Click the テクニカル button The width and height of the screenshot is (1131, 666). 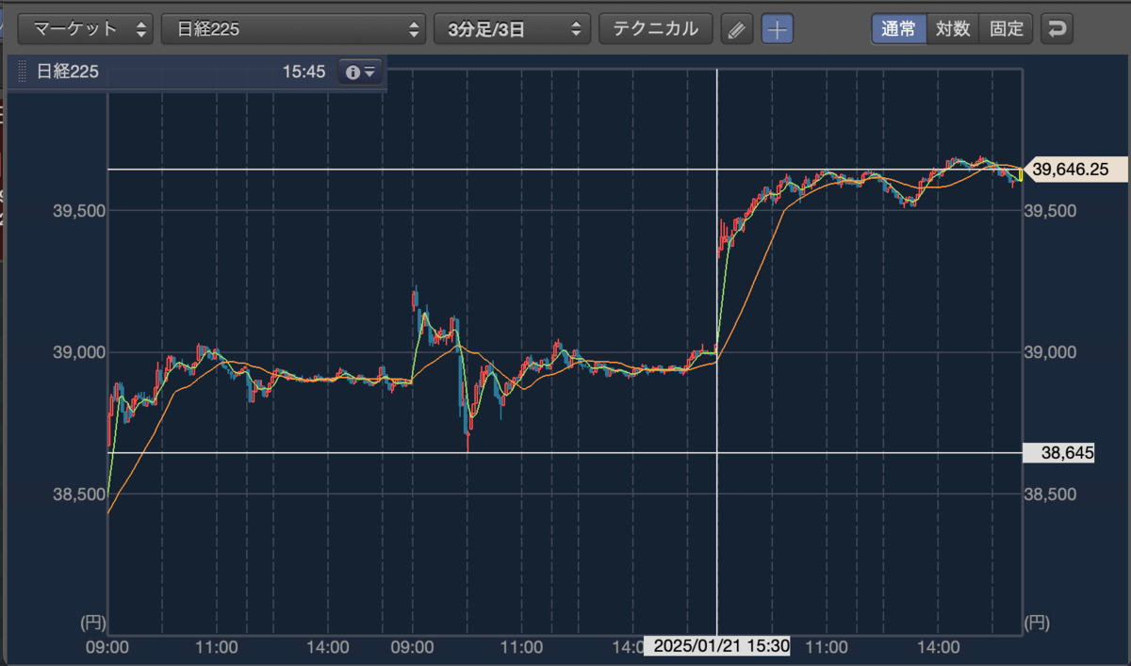(655, 28)
